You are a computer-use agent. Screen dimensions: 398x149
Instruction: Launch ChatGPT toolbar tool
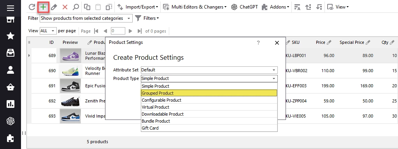tap(244, 7)
